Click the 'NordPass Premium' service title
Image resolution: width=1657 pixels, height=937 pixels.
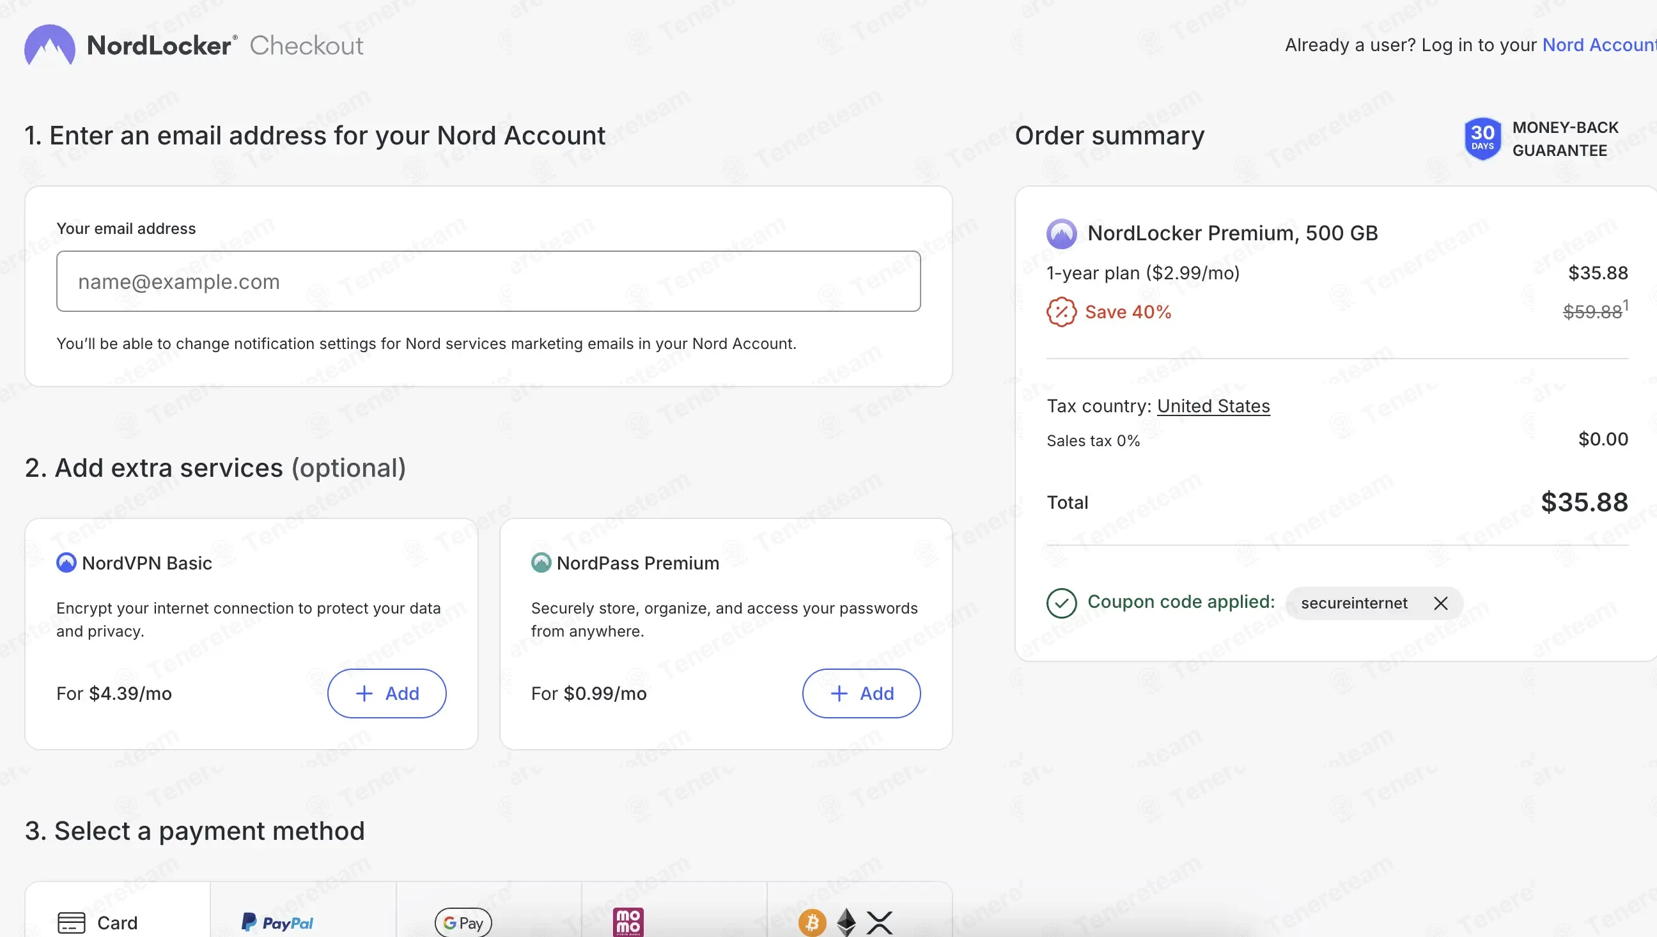click(638, 563)
